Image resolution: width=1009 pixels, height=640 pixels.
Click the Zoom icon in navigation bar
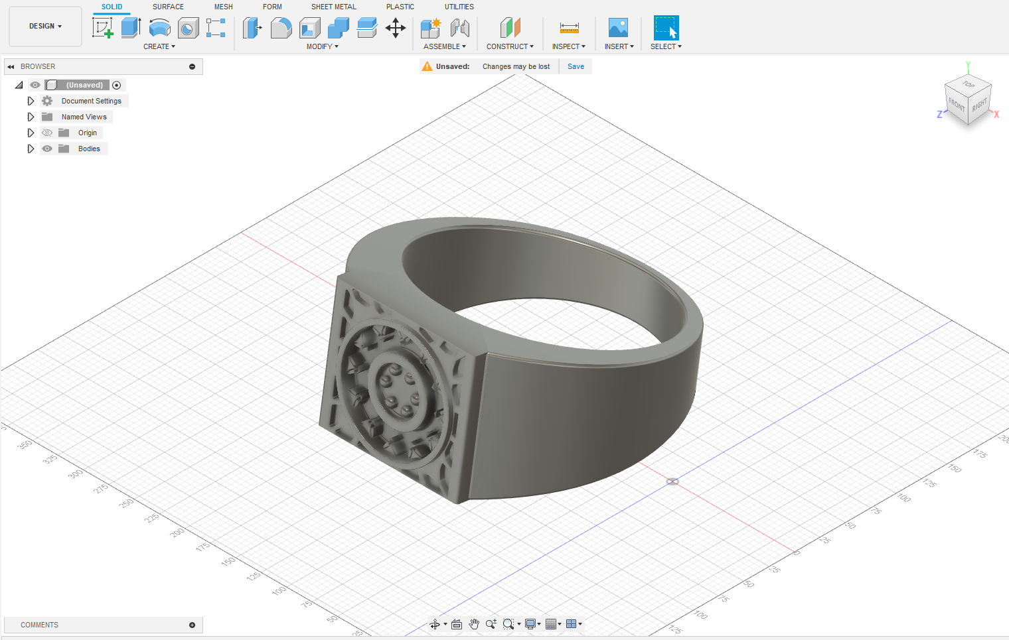point(491,624)
